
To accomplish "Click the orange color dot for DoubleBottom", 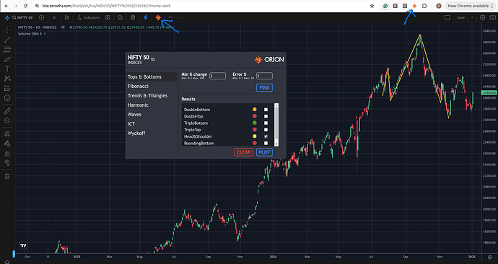I will pyautogui.click(x=254, y=110).
